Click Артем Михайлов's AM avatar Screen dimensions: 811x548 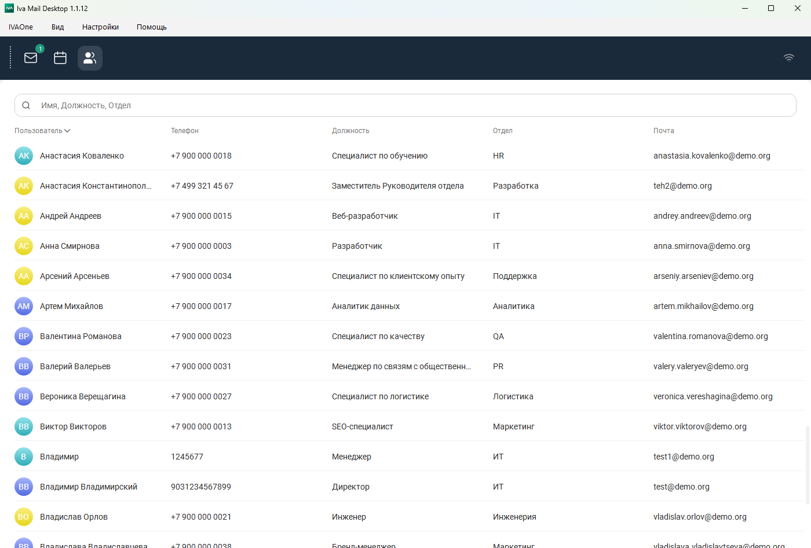pos(24,306)
